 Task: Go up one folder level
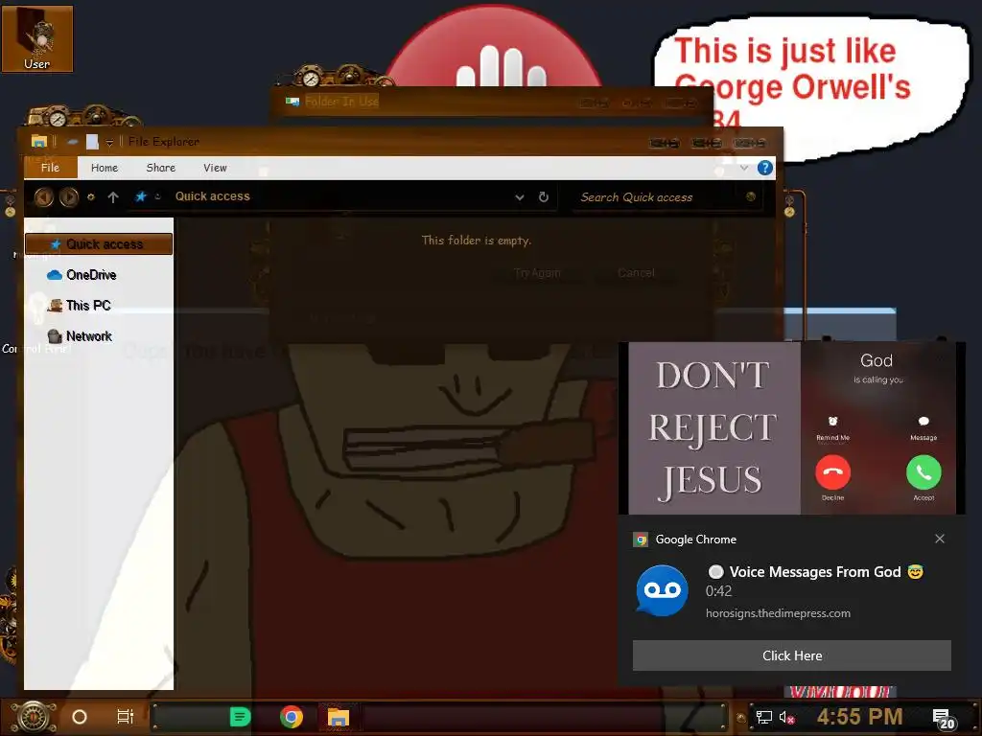coord(113,197)
